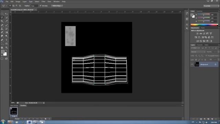Open the tool preset picker arrow
Image resolution: width=220 pixels, height=124 pixels.
[6, 6]
